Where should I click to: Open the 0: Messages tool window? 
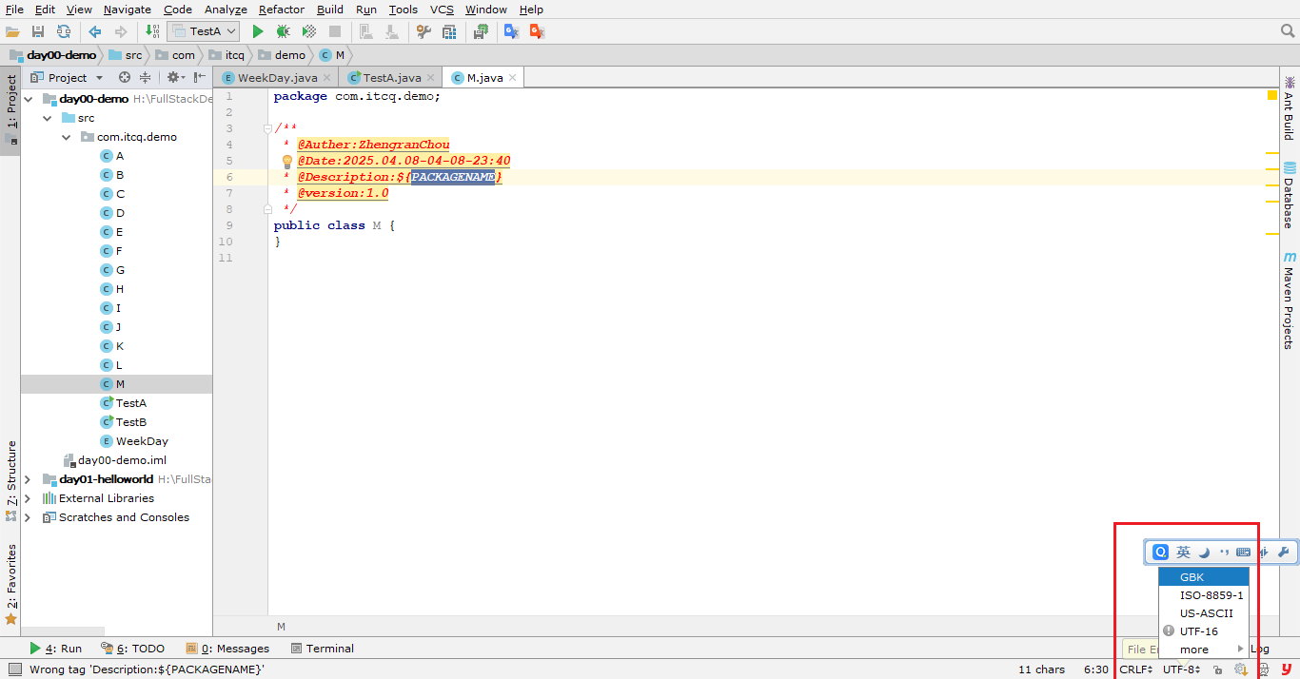tap(228, 649)
